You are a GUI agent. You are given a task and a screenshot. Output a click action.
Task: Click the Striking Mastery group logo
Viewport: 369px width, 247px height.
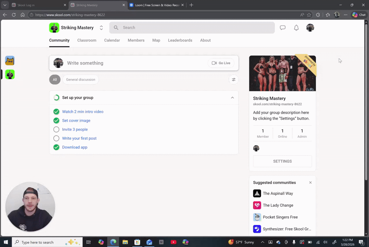pyautogui.click(x=54, y=27)
